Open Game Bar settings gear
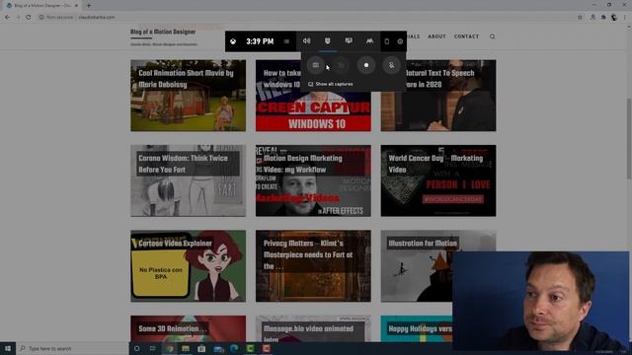This screenshot has width=632, height=355. pyautogui.click(x=400, y=41)
